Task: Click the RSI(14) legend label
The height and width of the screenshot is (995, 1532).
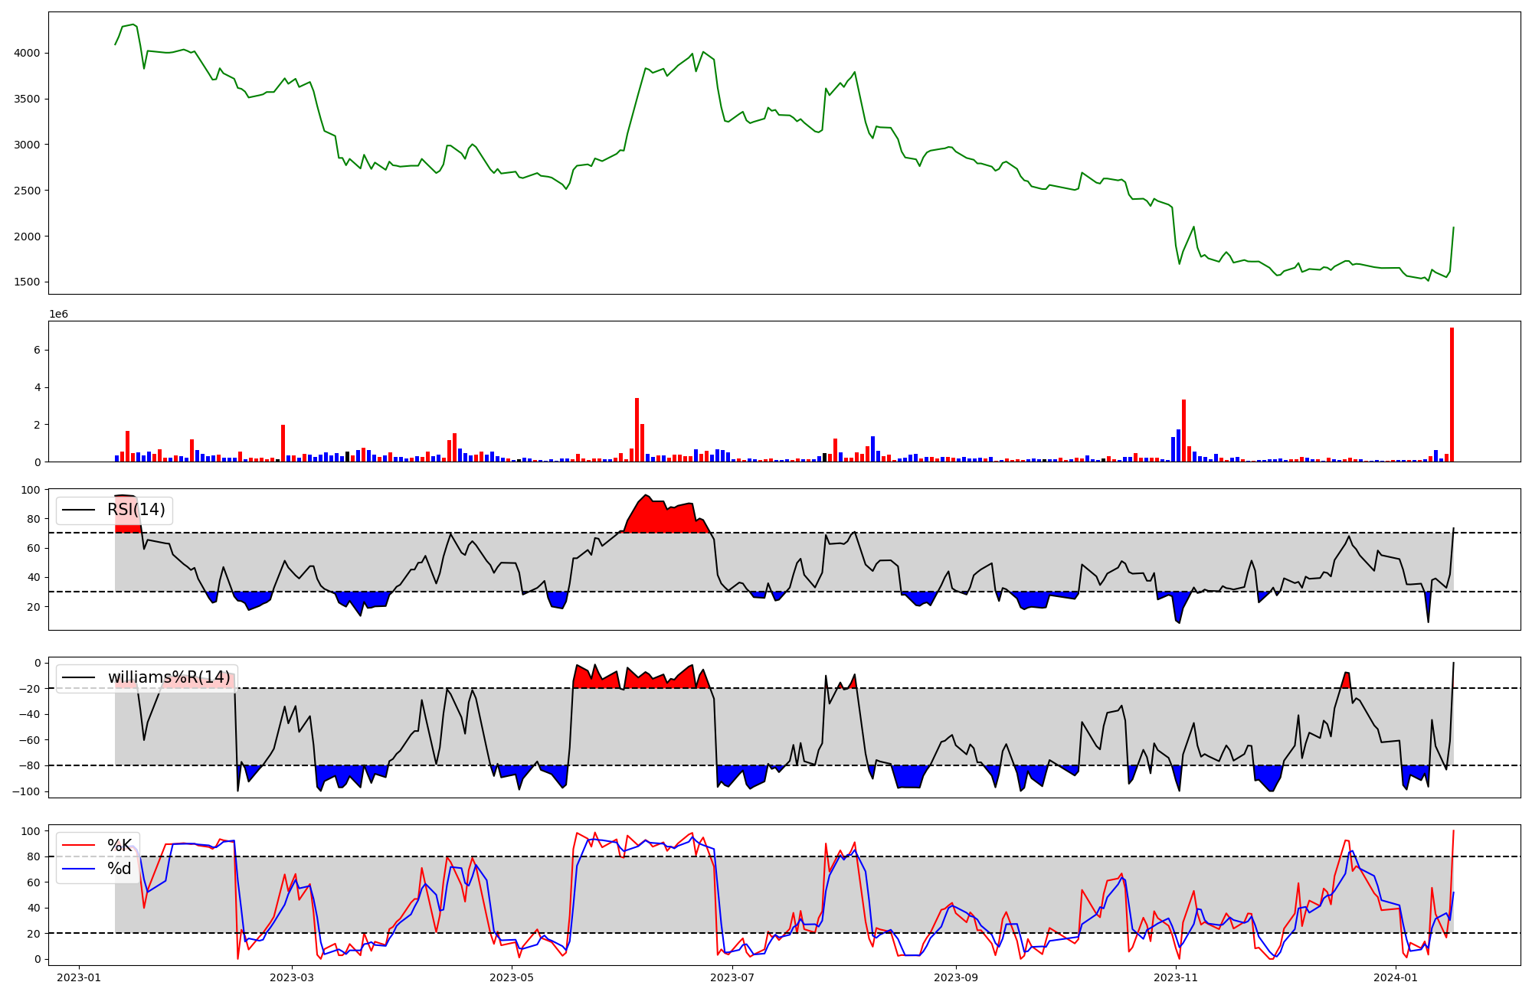Action: (136, 510)
